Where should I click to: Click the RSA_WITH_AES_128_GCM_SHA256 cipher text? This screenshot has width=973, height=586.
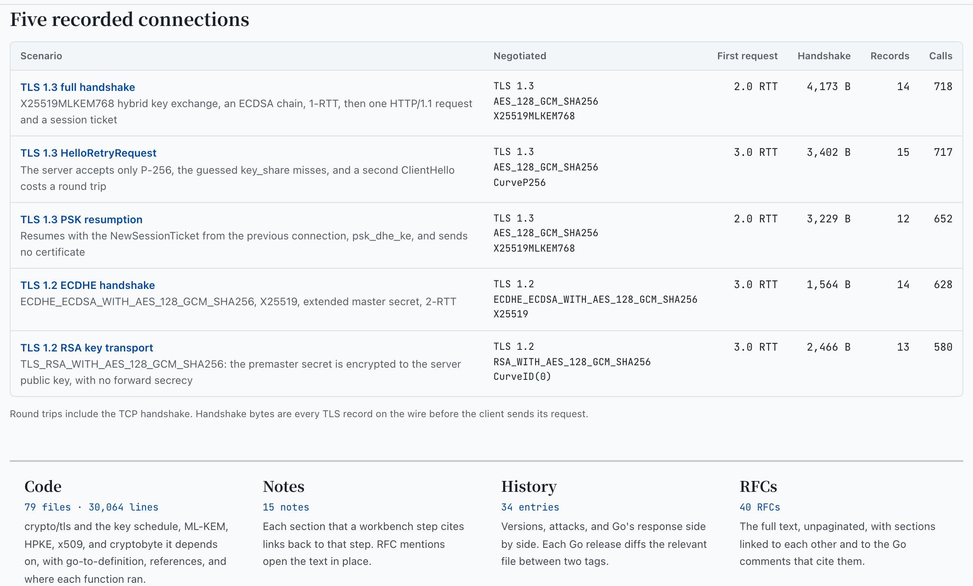click(572, 362)
